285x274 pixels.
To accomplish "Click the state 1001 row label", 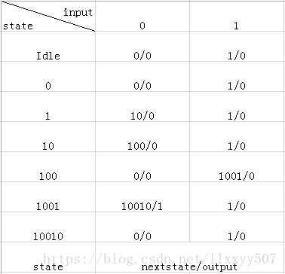I will (48, 197).
